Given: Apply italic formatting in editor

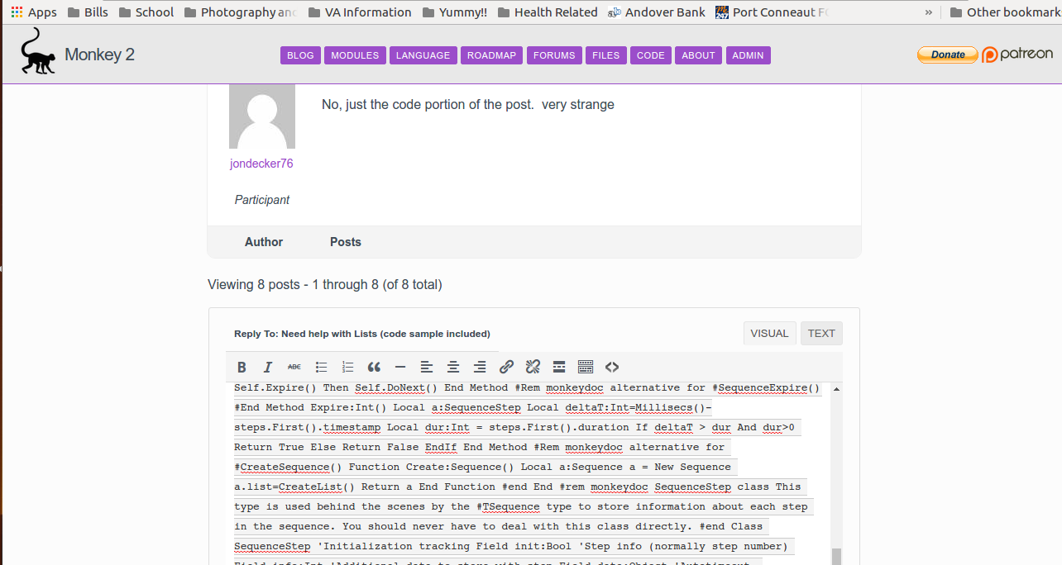Looking at the screenshot, I should [x=268, y=368].
